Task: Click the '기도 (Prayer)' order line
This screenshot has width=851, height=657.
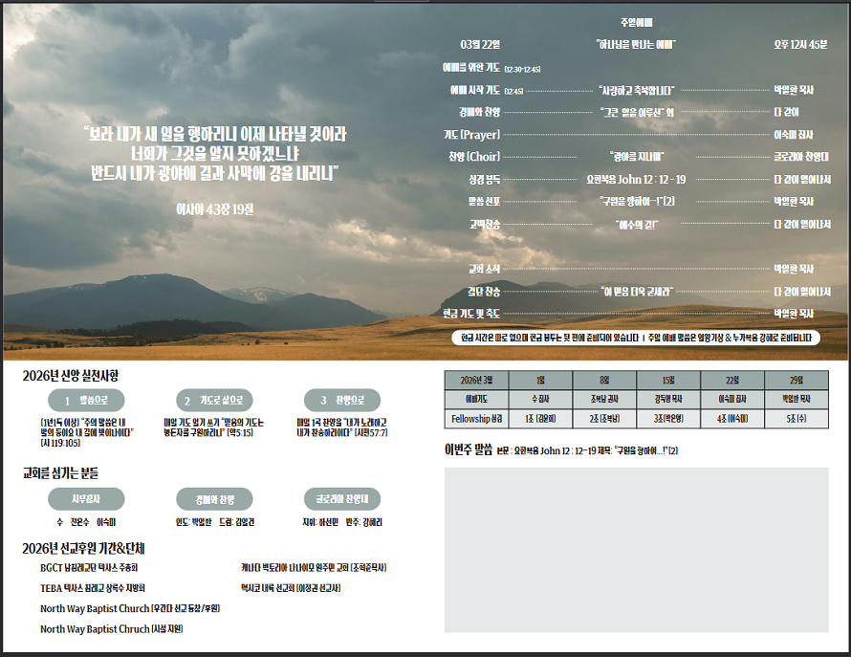Action: pyautogui.click(x=471, y=134)
